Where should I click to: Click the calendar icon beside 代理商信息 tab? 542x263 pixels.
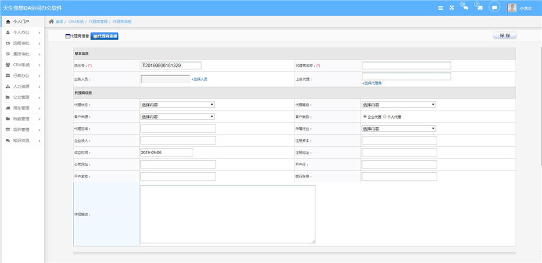(67, 36)
